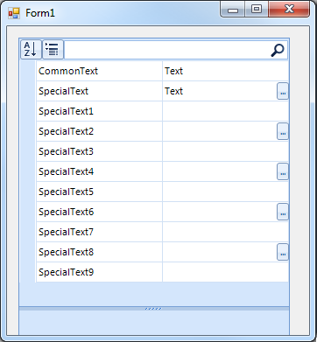317x342 pixels.
Task: Edit the CommonText value field
Action: (x=225, y=71)
